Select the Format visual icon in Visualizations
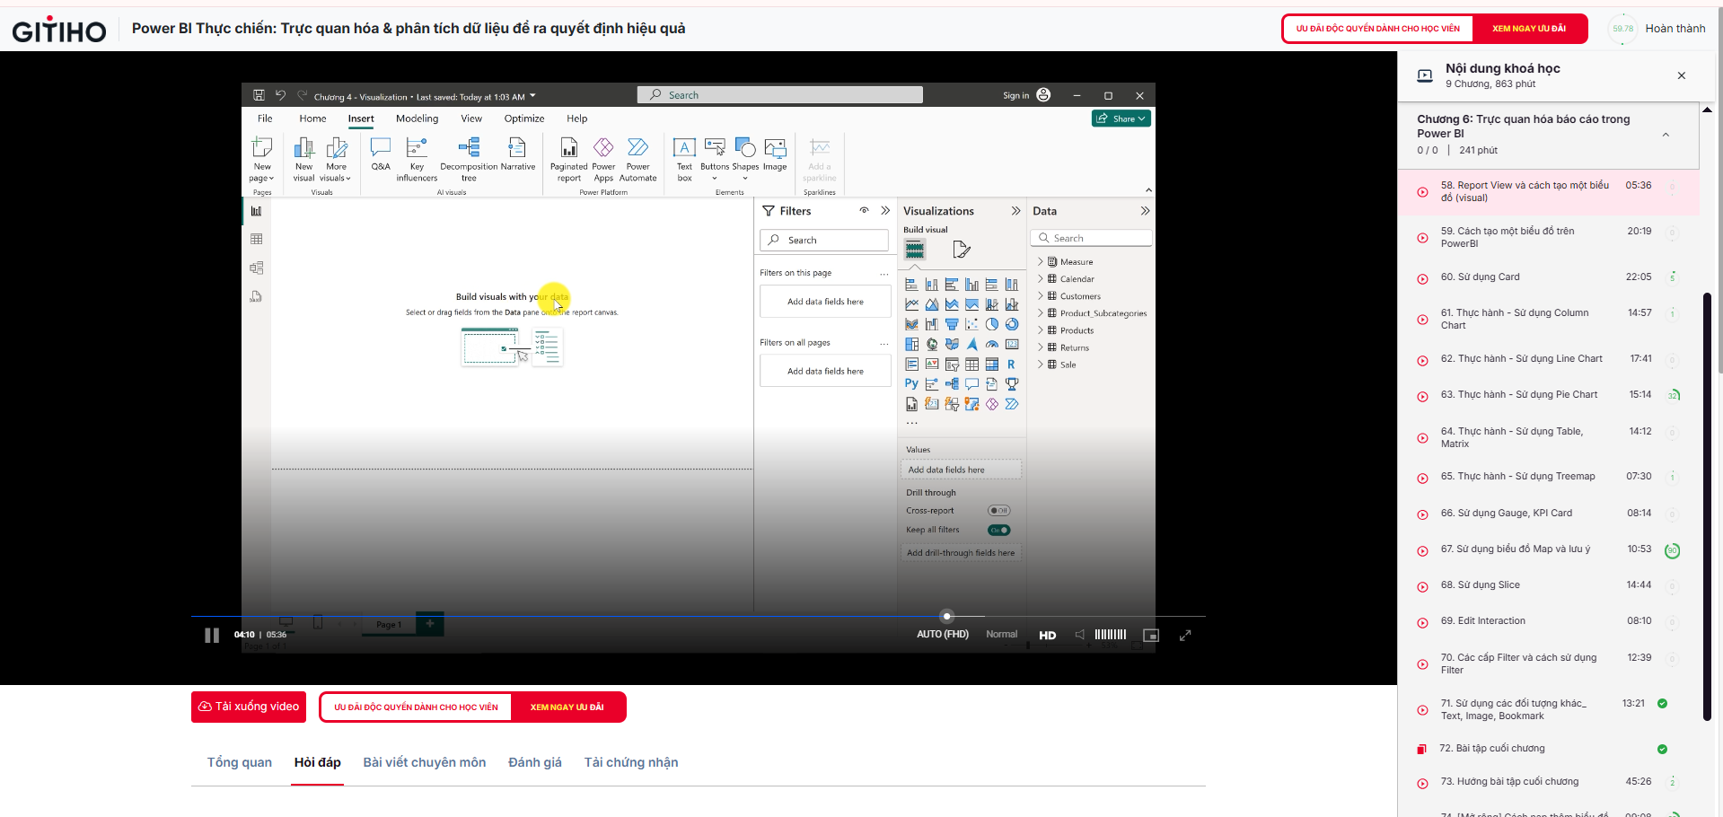 pyautogui.click(x=961, y=250)
